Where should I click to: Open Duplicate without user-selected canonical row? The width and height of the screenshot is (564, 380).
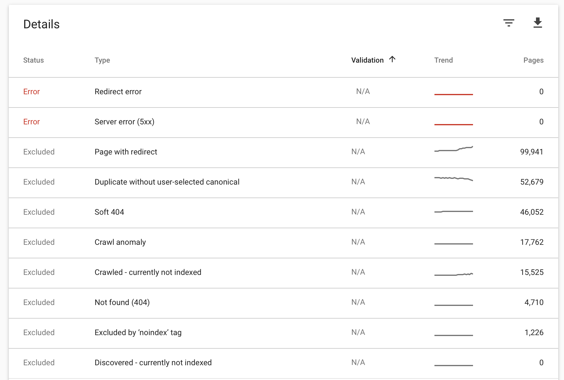284,183
